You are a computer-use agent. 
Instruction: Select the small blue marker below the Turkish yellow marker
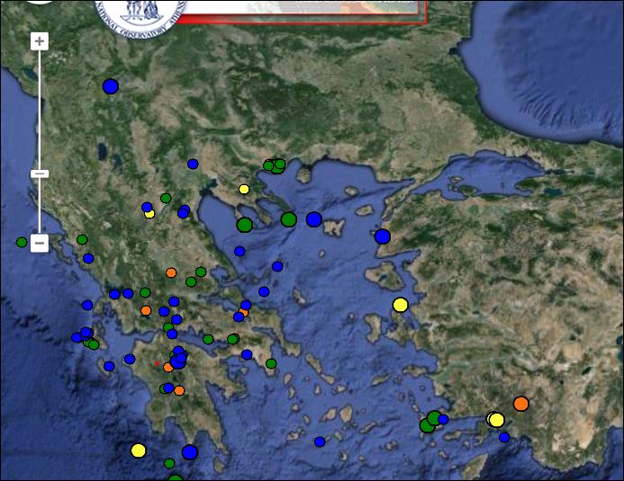point(504,437)
